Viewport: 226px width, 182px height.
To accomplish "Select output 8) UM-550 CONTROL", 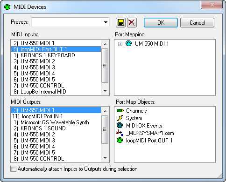I will pyautogui.click(x=56, y=159).
